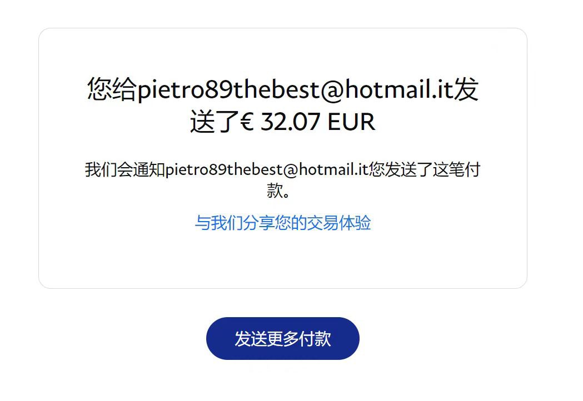Click the EUR currency code in heading

coord(351,122)
